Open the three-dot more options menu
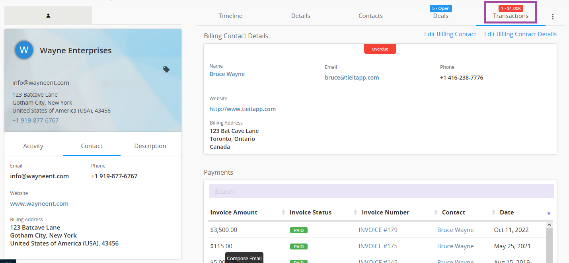This screenshot has height=263, width=569. [x=553, y=17]
